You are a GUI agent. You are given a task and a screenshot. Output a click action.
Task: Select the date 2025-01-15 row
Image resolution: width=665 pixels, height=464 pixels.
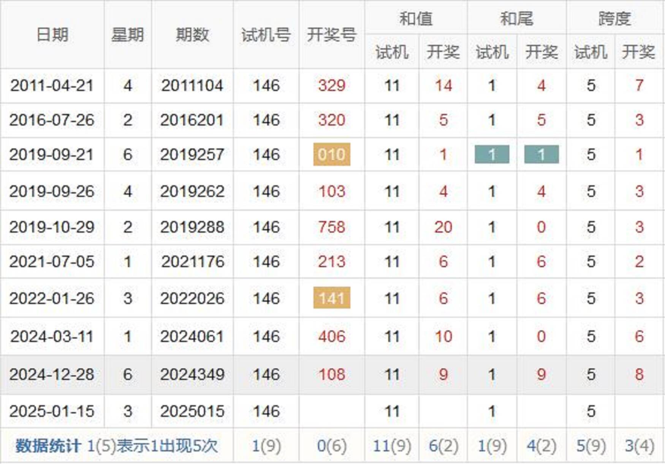pyautogui.click(x=52, y=411)
